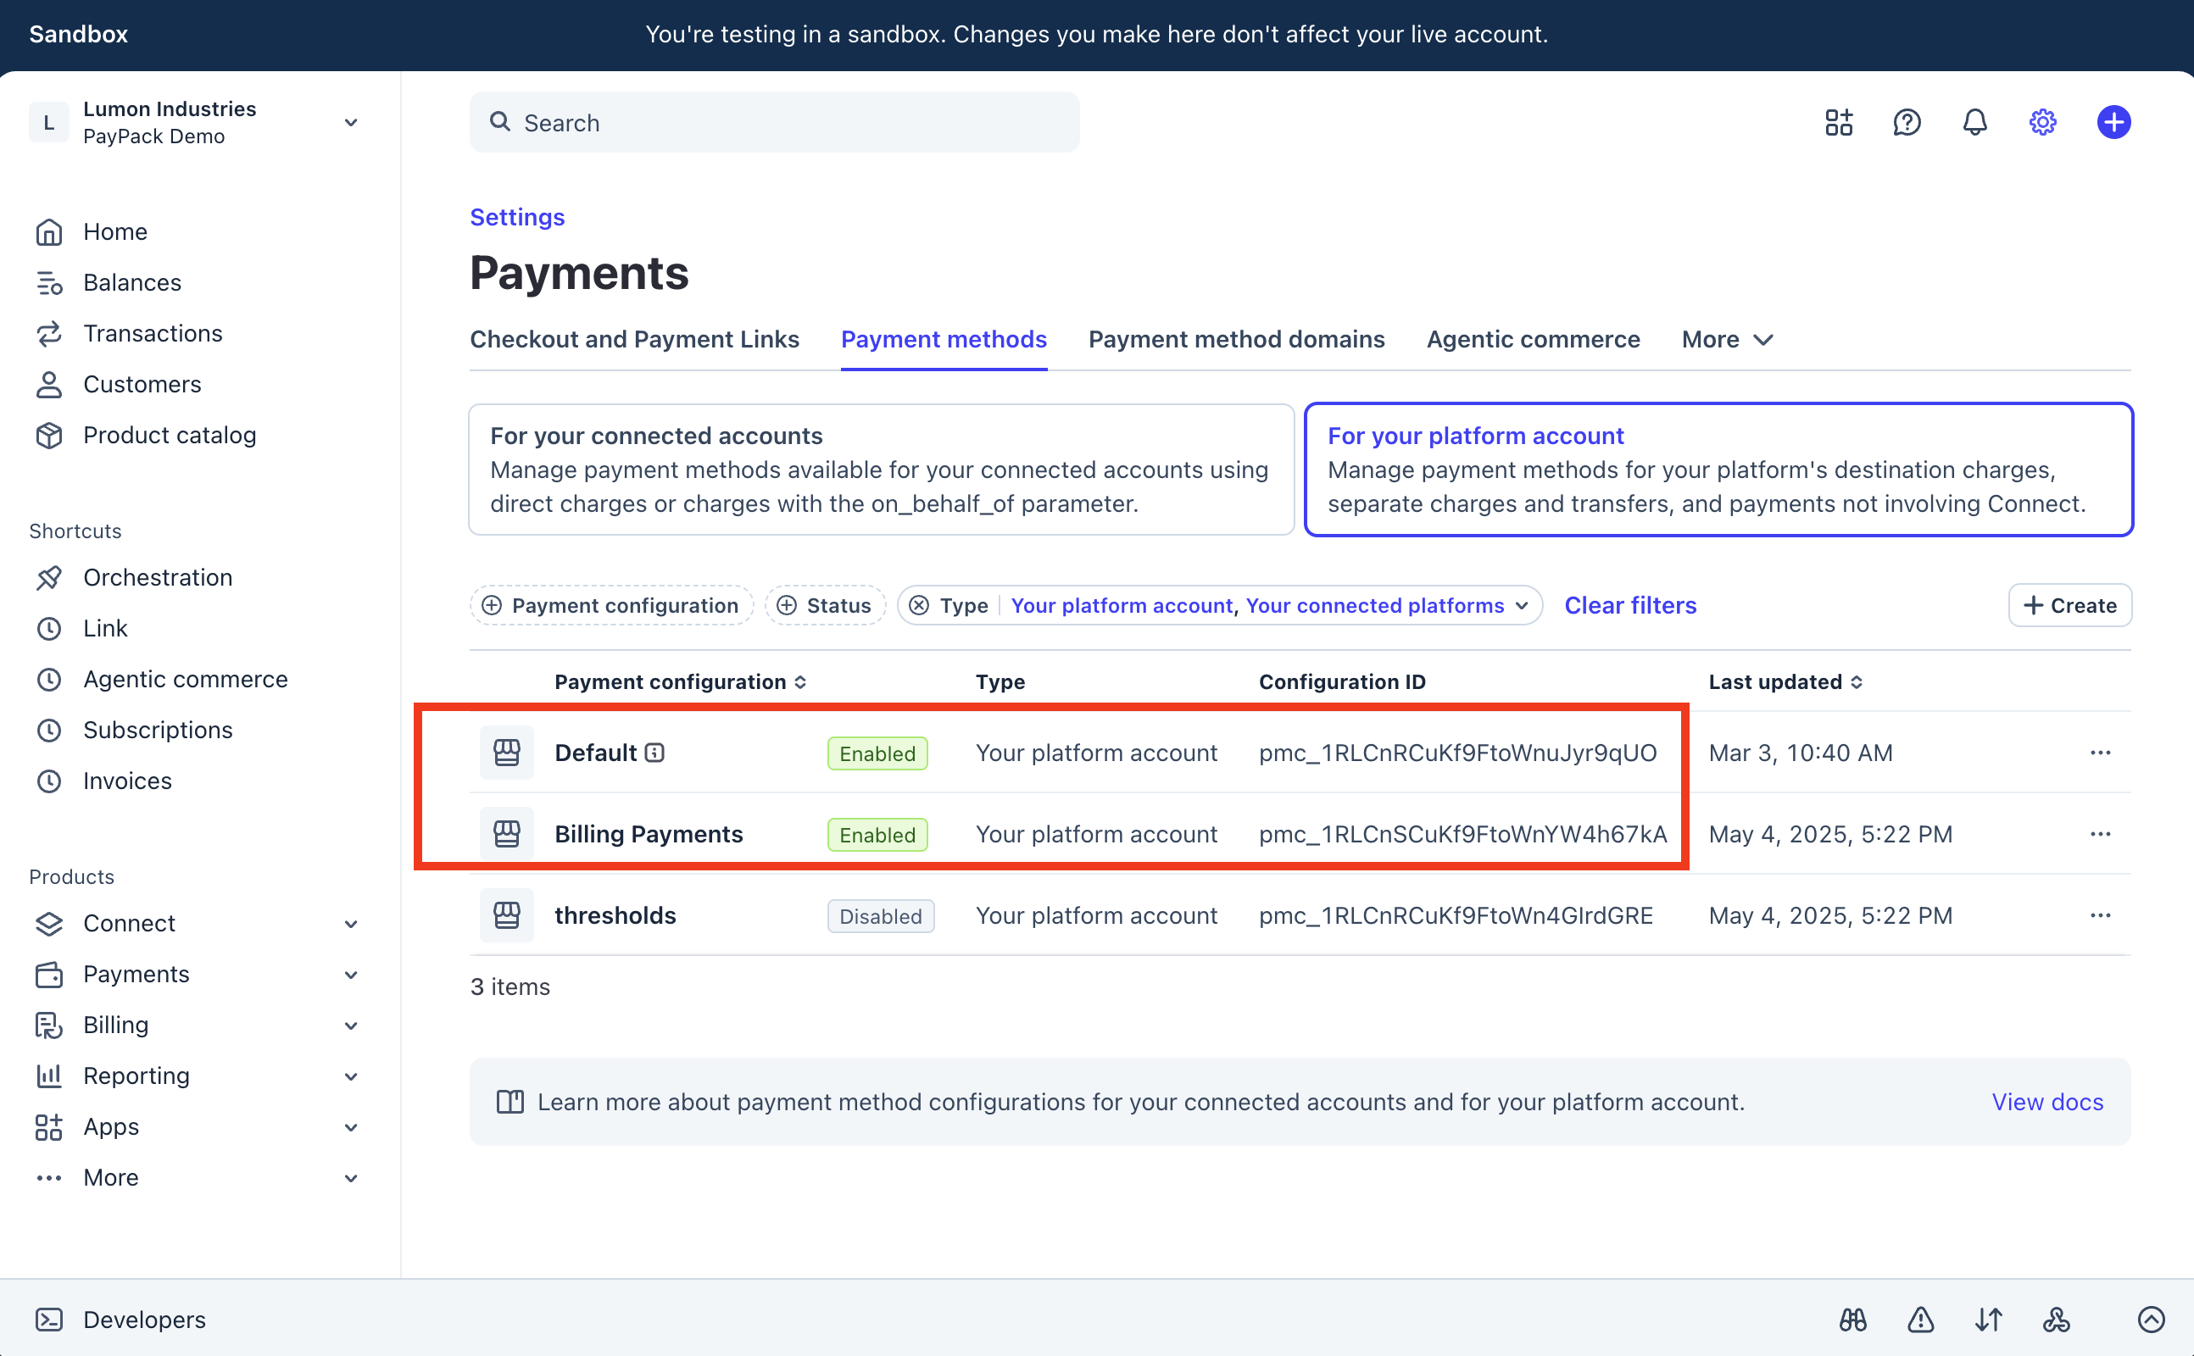Click the Default row store icon

(507, 753)
